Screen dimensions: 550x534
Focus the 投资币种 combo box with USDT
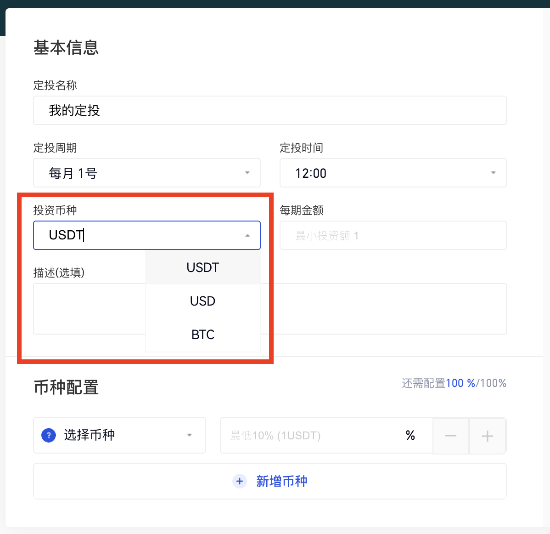tap(138, 235)
